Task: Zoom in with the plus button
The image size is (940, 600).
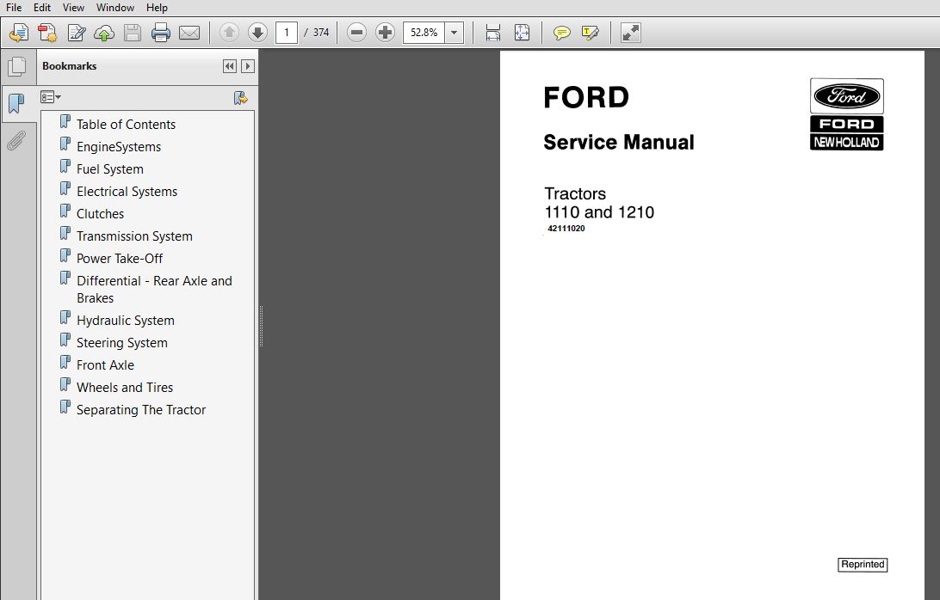Action: [385, 33]
